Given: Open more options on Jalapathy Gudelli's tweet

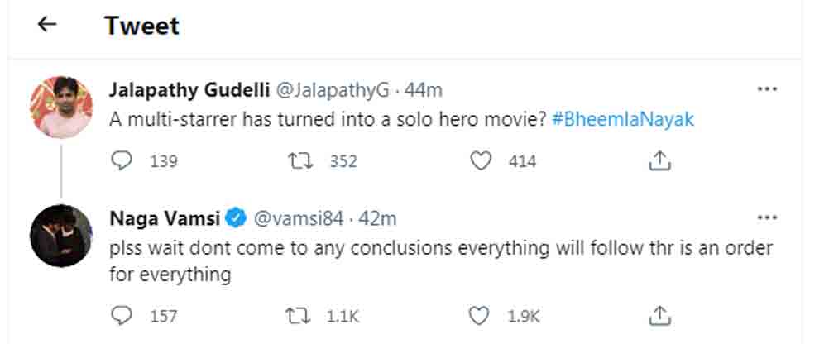Looking at the screenshot, I should (767, 88).
